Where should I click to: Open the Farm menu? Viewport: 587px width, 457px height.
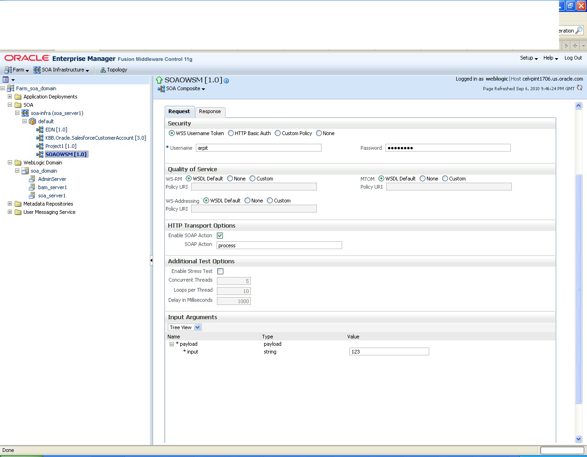pos(17,70)
